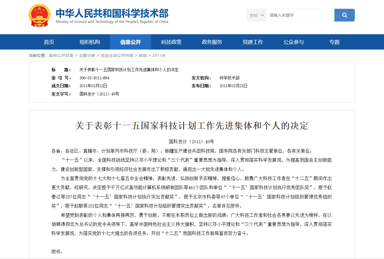Click the 政府公开目录 breadcrumb link
Screen dimensions: 384x259
[x=61, y=55]
